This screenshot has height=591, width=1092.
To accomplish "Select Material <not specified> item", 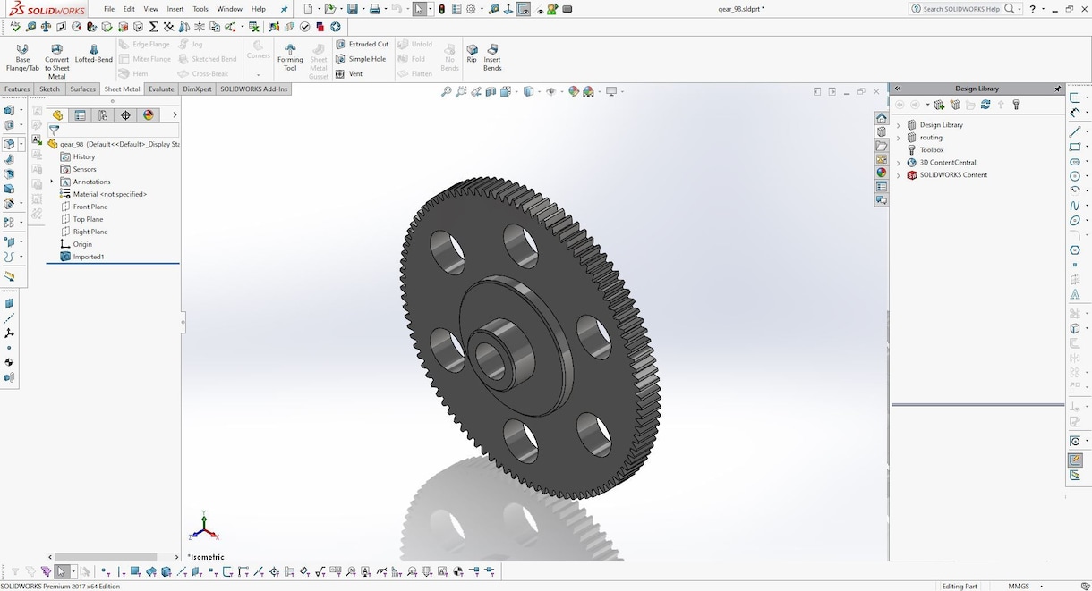I will point(104,194).
